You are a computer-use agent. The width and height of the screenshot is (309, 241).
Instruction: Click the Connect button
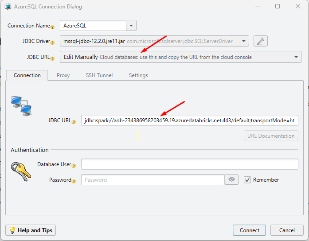(x=249, y=230)
